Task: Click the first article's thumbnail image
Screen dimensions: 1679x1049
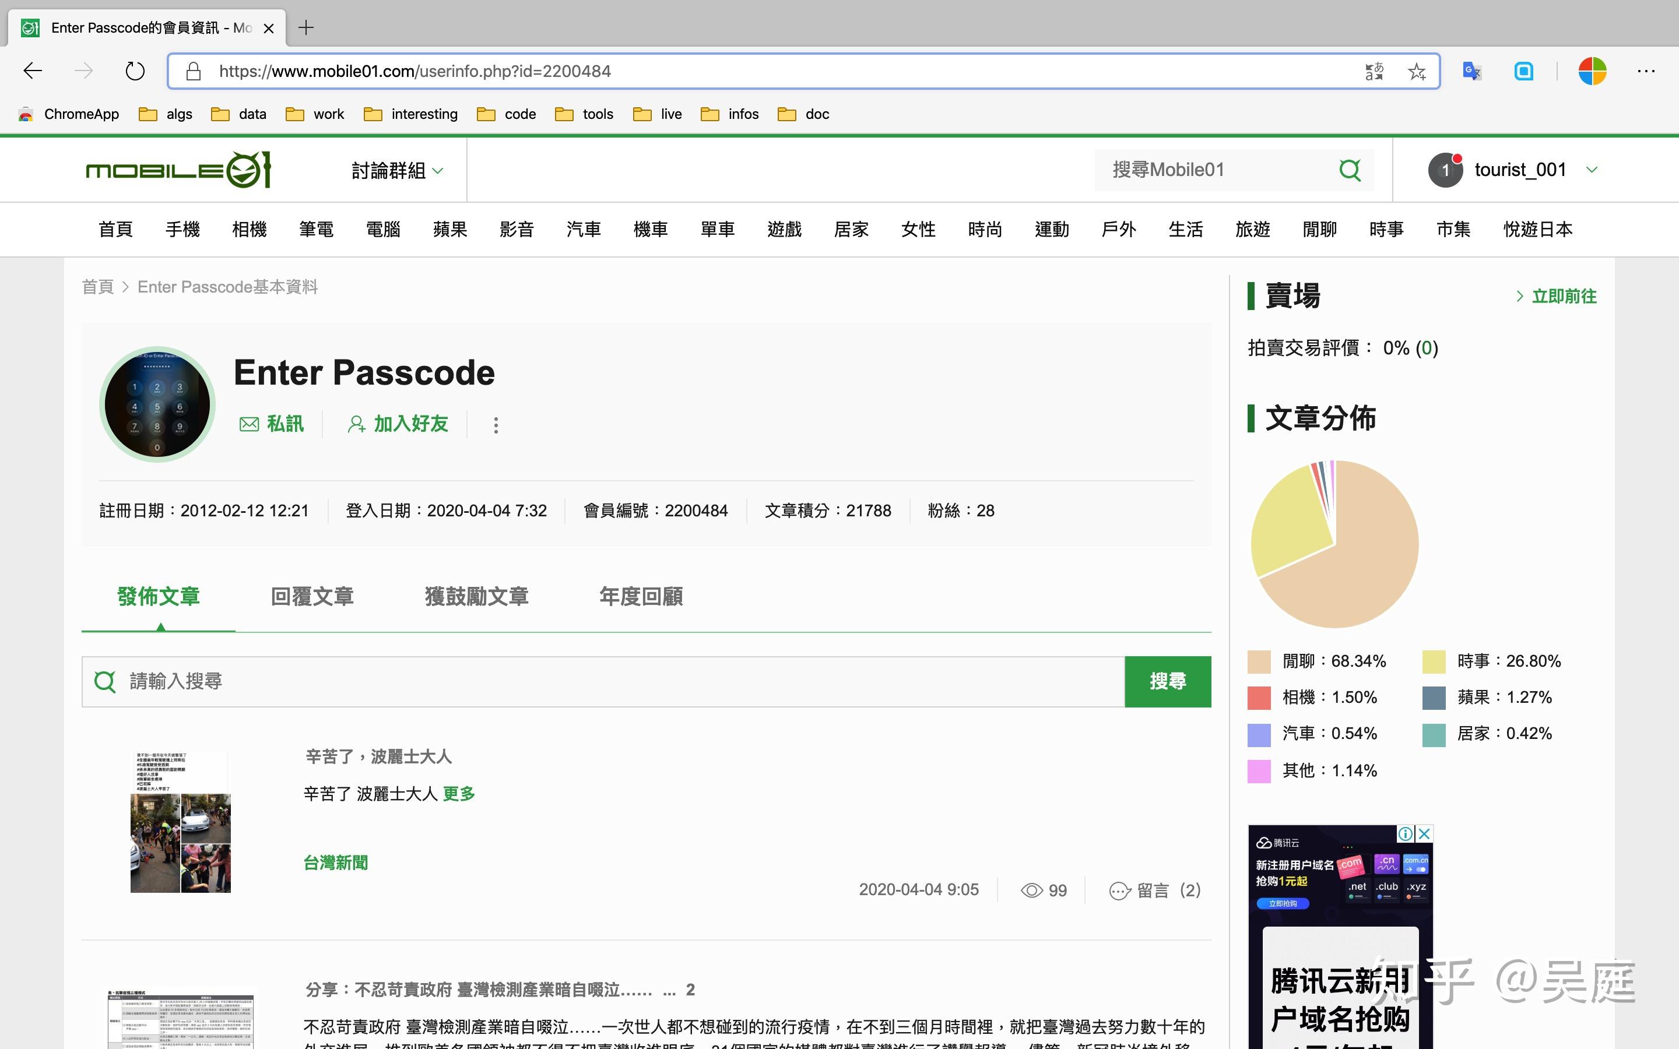Action: click(180, 822)
